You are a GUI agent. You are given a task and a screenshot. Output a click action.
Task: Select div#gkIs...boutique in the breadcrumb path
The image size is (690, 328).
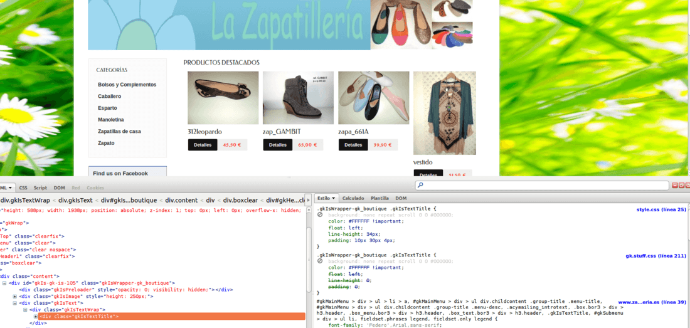click(129, 201)
